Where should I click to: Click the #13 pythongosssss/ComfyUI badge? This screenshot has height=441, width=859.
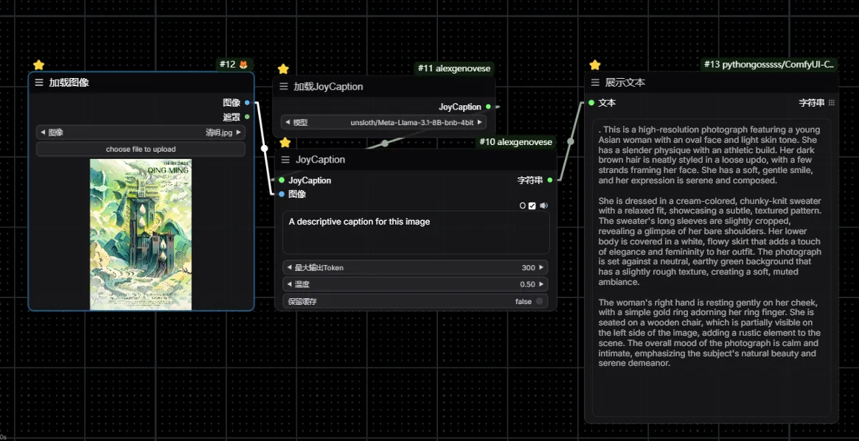(770, 65)
